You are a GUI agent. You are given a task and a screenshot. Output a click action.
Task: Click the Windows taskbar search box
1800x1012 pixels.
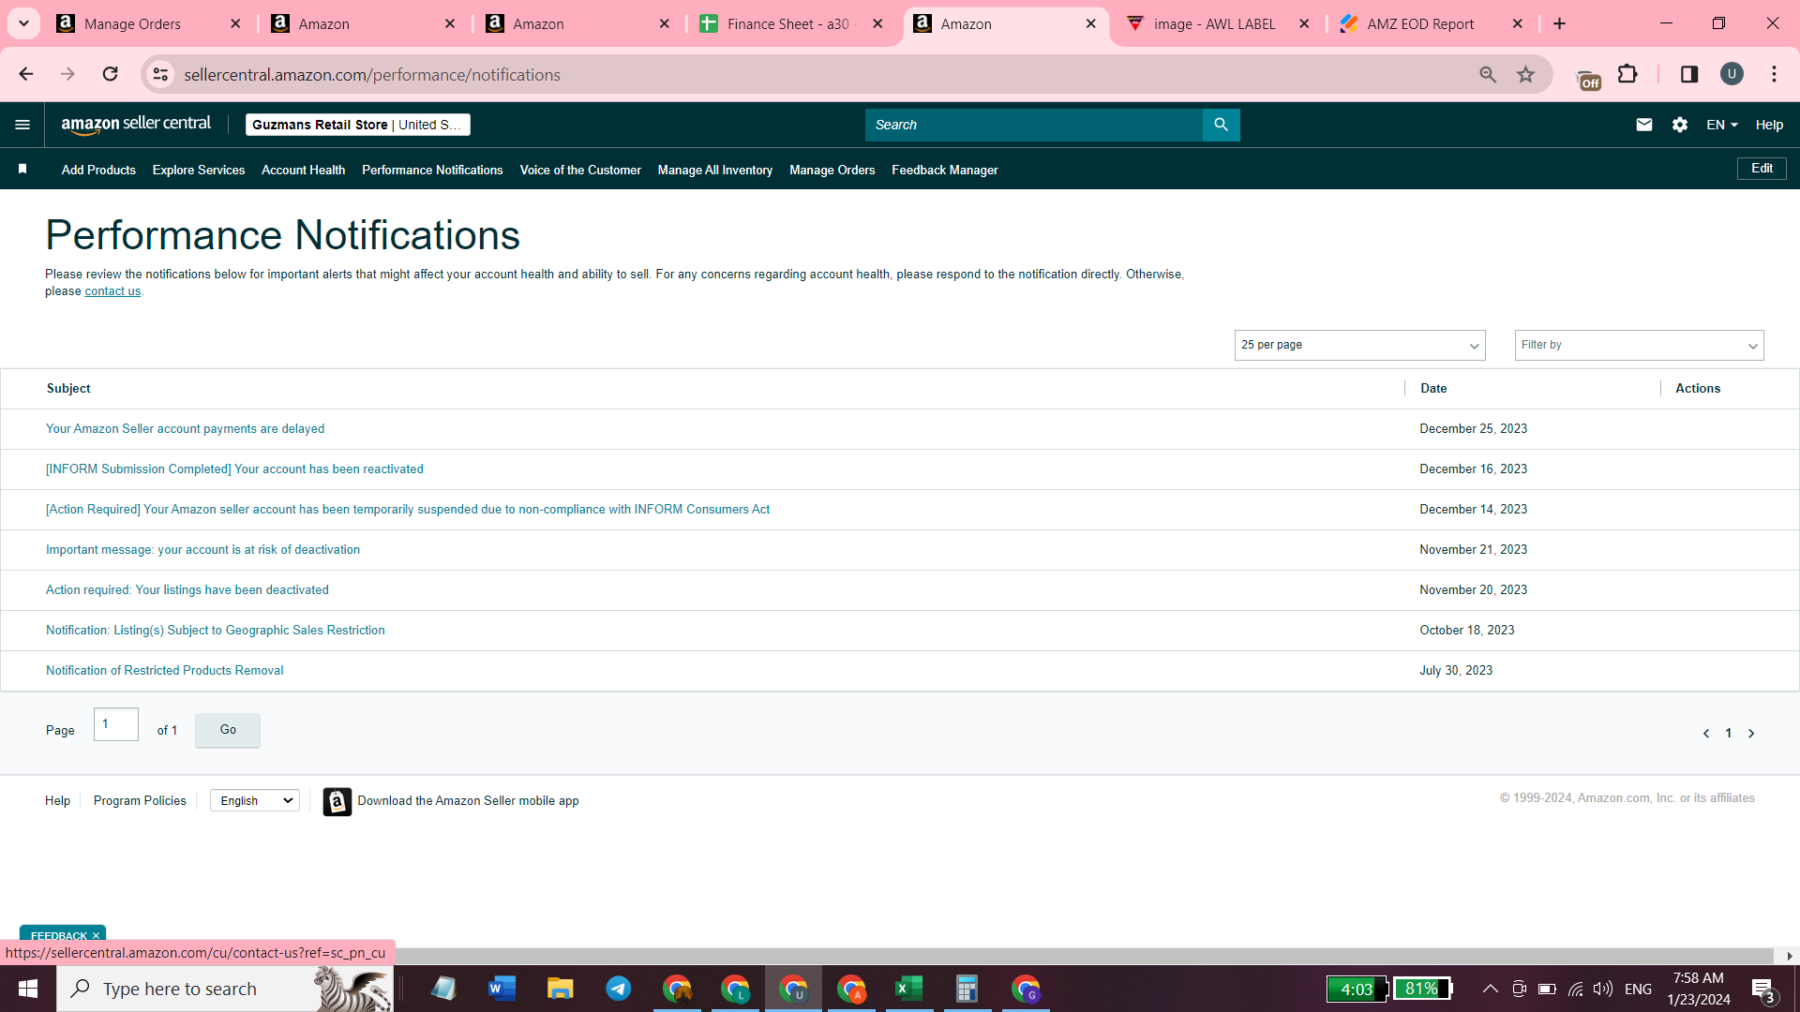click(225, 989)
